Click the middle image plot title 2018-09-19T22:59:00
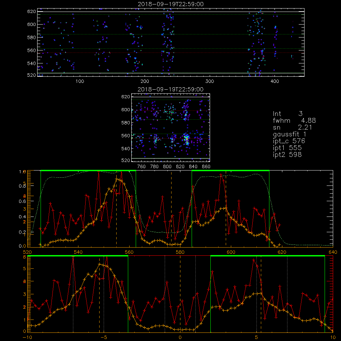This screenshot has width=341, height=341. click(171, 89)
